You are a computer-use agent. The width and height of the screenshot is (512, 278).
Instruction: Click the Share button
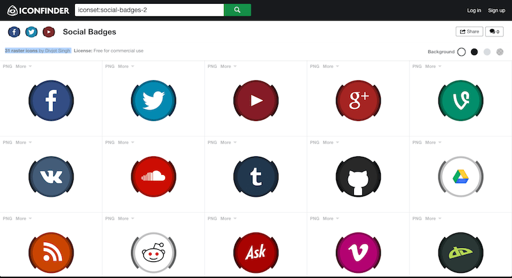coord(469,31)
